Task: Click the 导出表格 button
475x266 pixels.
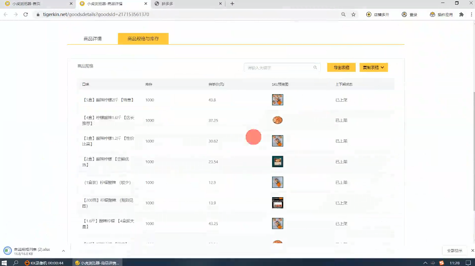Action: click(341, 68)
